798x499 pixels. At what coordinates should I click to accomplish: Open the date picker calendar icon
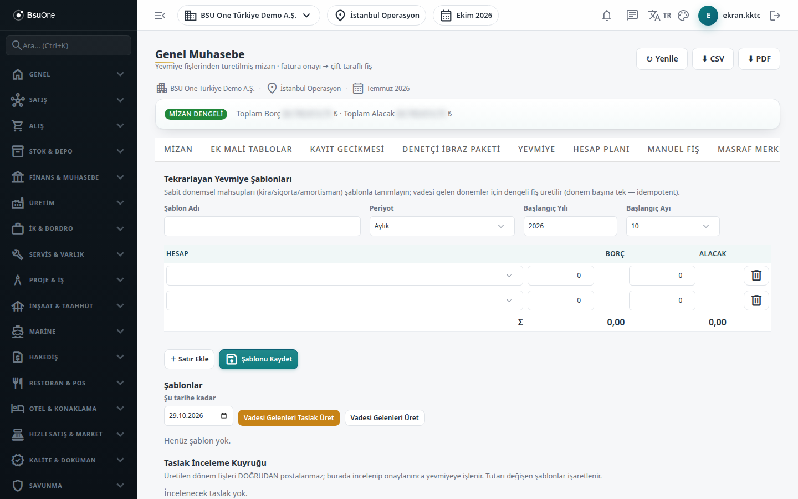point(224,416)
